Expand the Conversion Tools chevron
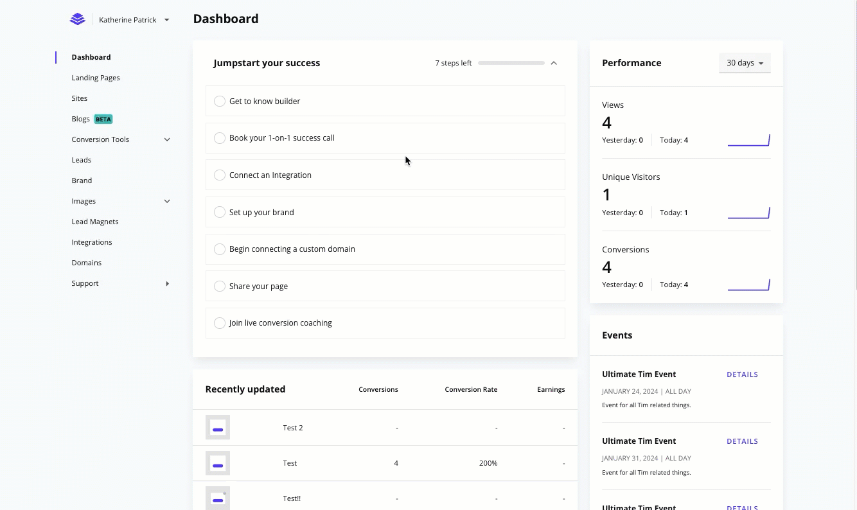This screenshot has width=857, height=510. click(167, 139)
